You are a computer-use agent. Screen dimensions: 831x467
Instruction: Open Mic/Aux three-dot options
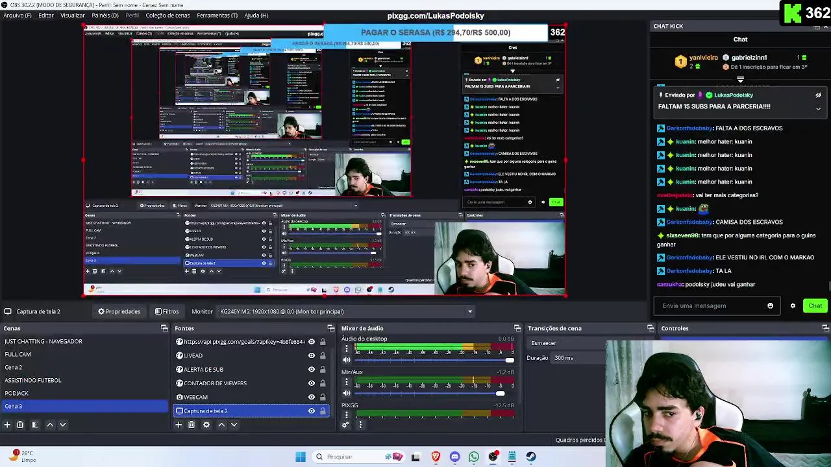click(347, 382)
